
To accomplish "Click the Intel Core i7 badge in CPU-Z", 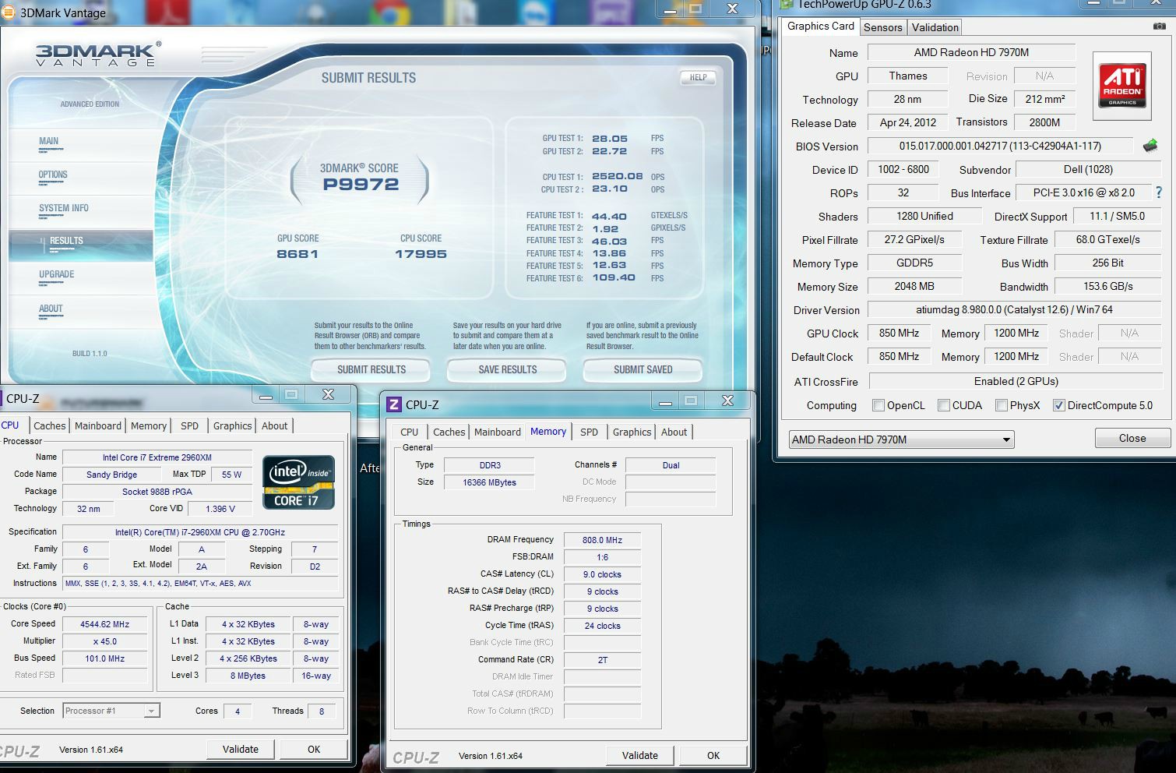I will pos(299,482).
